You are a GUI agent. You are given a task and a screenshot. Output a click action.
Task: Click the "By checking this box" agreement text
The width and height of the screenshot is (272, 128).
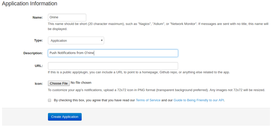tap(94, 100)
